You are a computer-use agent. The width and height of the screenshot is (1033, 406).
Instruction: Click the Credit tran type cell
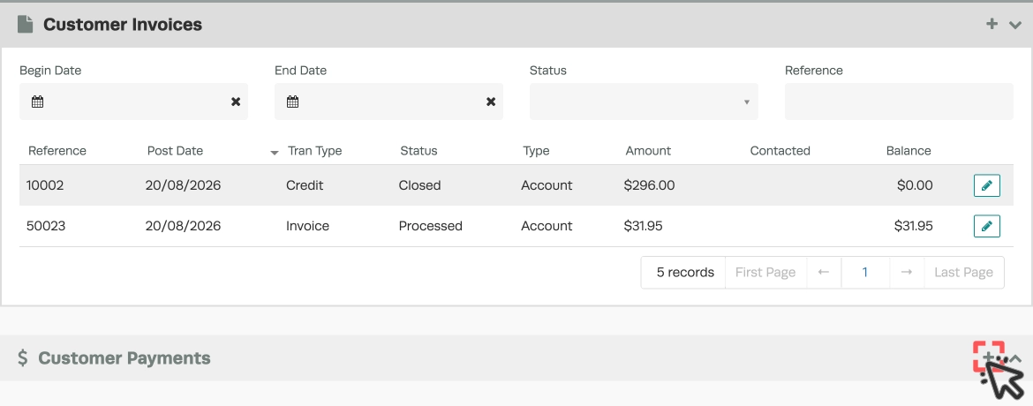point(305,185)
